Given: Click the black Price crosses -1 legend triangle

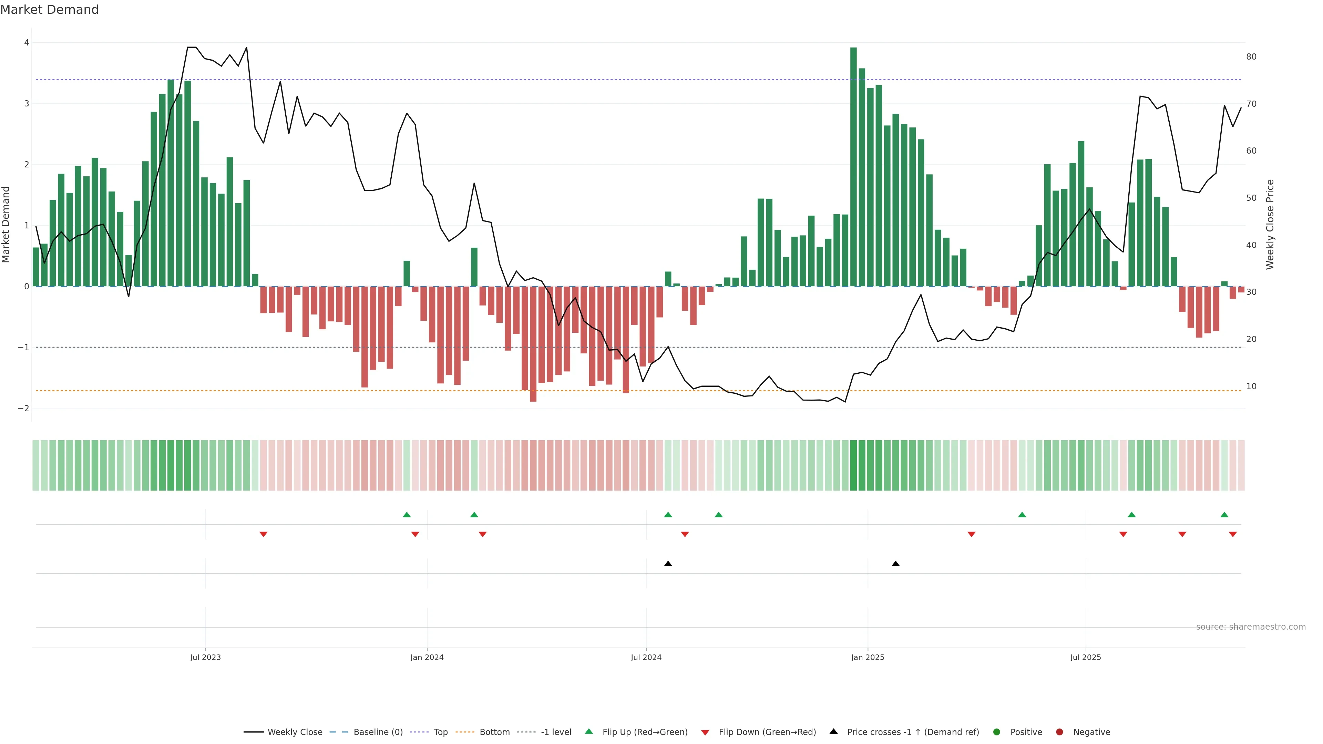Looking at the screenshot, I should click(x=833, y=731).
